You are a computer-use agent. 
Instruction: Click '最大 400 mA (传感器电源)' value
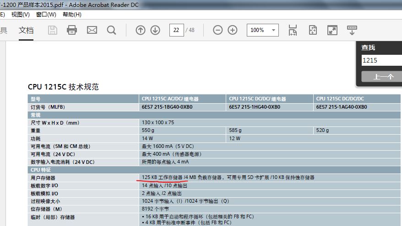(x=172, y=154)
